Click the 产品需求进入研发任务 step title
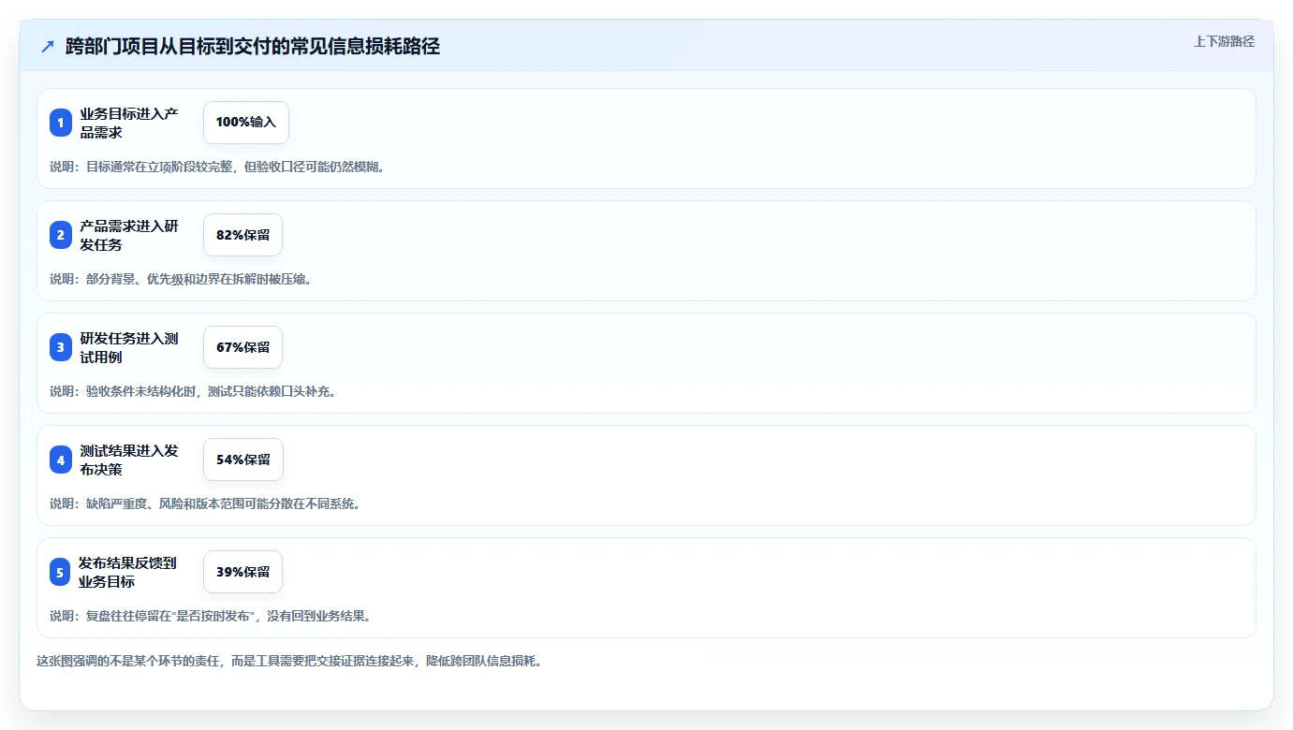 (129, 235)
